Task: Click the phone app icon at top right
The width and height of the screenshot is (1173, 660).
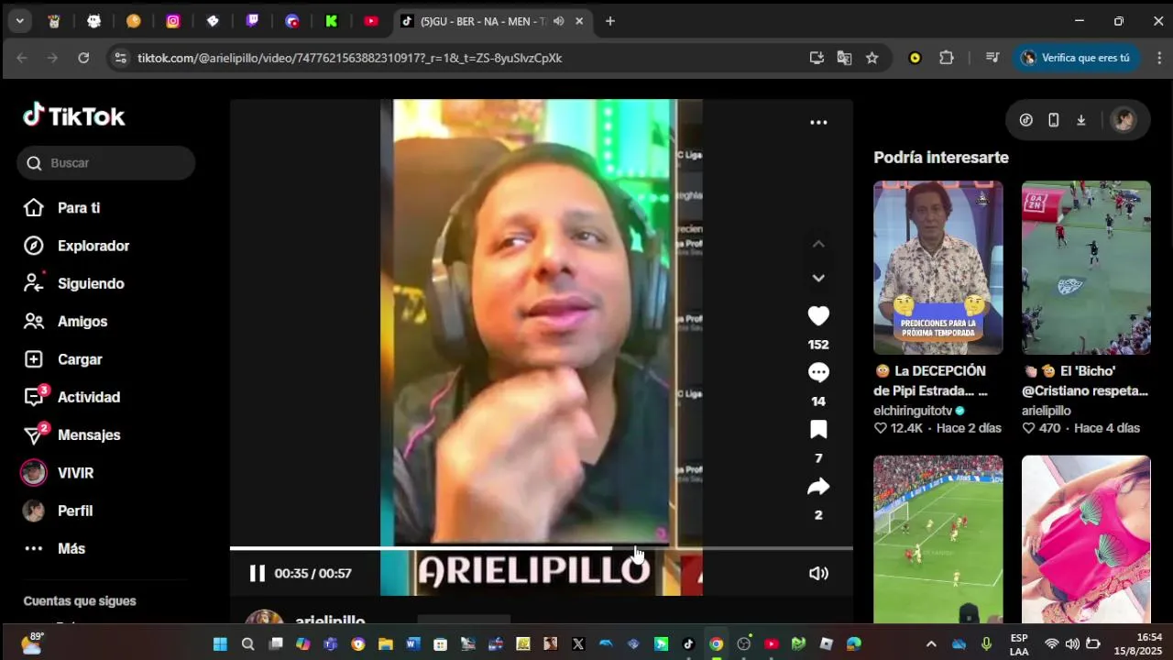Action: click(x=1054, y=120)
